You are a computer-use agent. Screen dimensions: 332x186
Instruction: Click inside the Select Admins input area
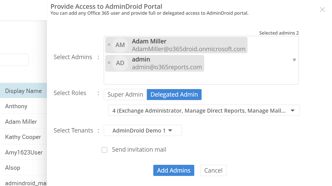[x=201, y=78]
